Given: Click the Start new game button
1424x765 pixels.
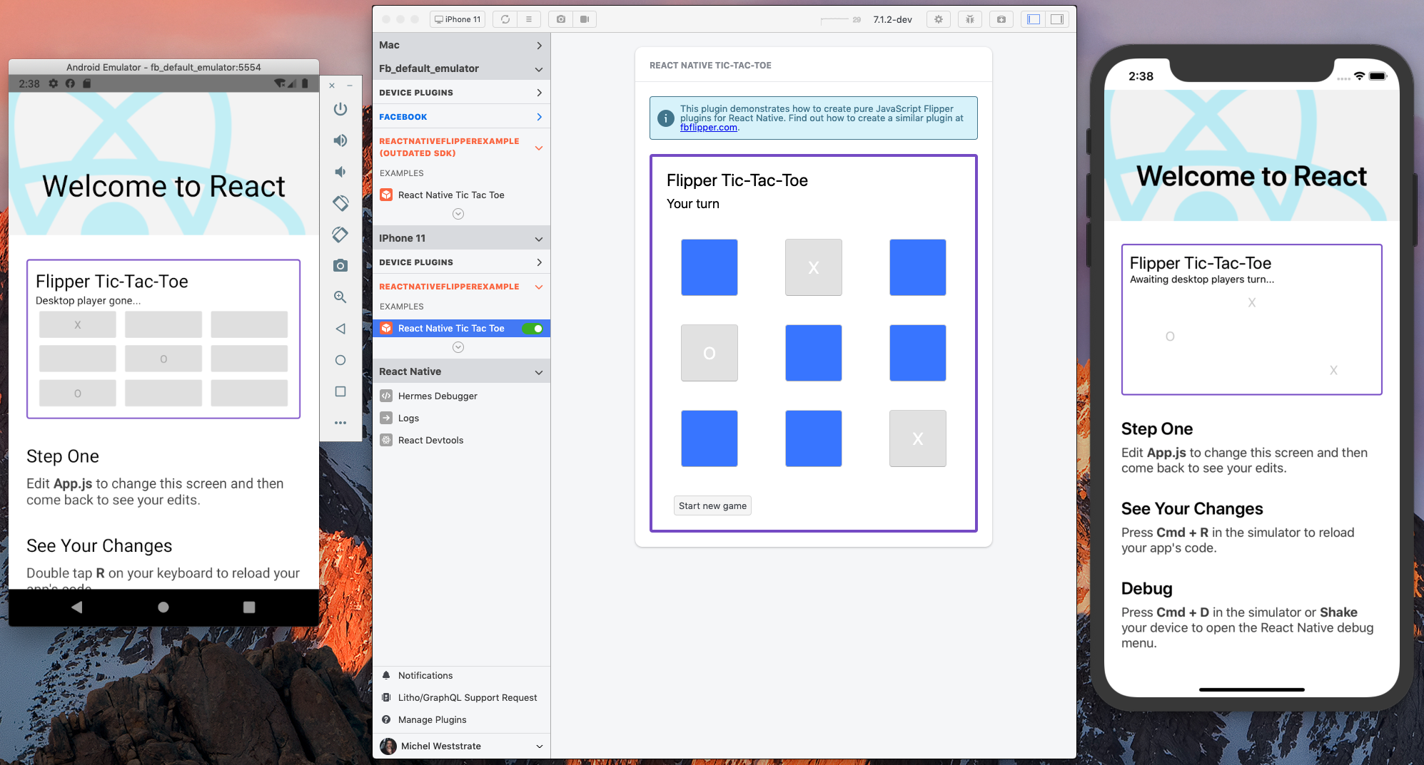Looking at the screenshot, I should tap(712, 505).
